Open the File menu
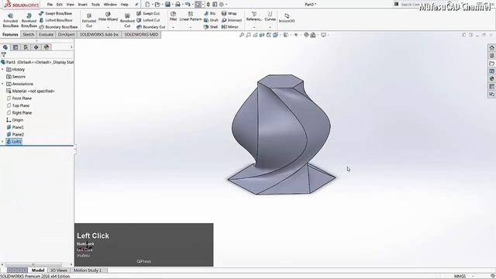 coord(50,5)
